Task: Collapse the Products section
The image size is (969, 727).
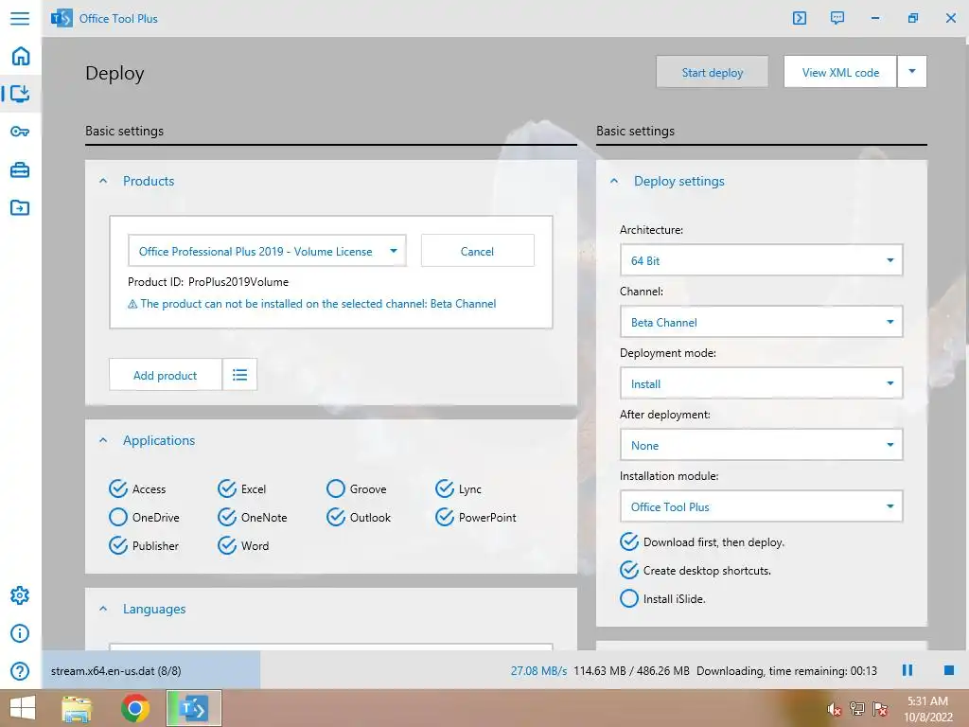Action: click(x=103, y=181)
